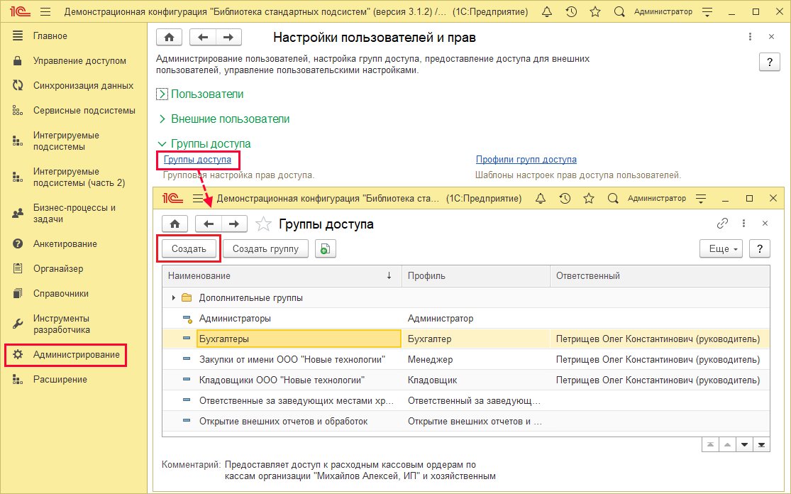Open Бизнес-процессы и задачи in sidebar
This screenshot has width=791, height=494.
[74, 214]
